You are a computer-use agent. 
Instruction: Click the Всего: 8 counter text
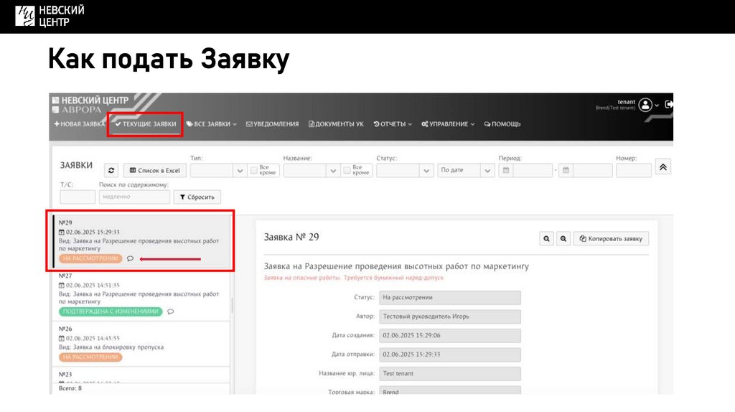[x=70, y=388]
